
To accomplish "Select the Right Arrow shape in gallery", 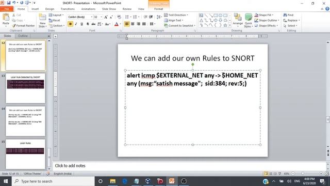I will [216, 20].
